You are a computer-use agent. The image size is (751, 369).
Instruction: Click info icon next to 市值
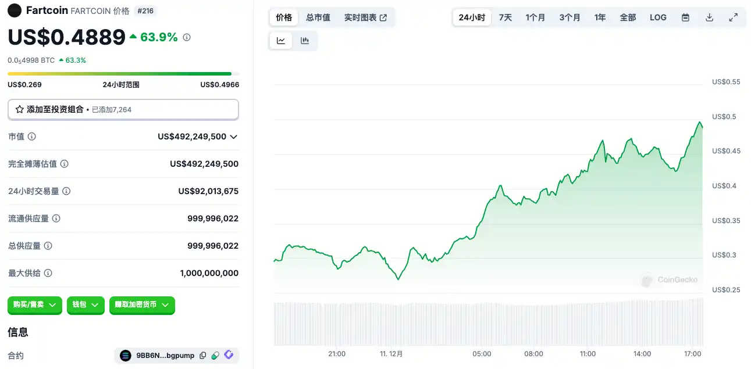click(x=32, y=137)
